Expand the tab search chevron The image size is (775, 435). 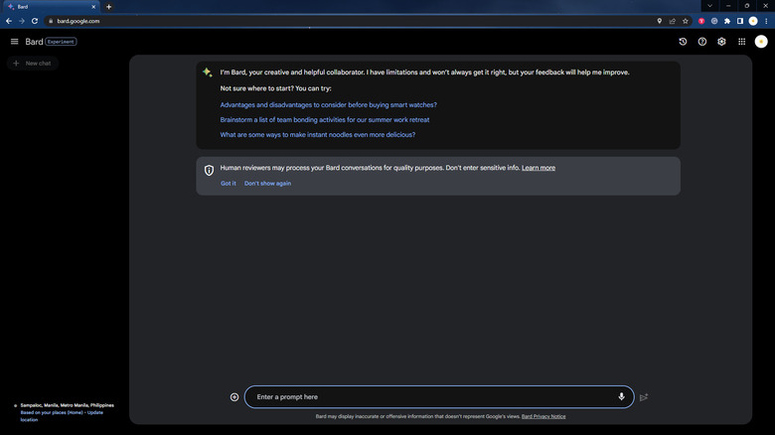point(709,6)
